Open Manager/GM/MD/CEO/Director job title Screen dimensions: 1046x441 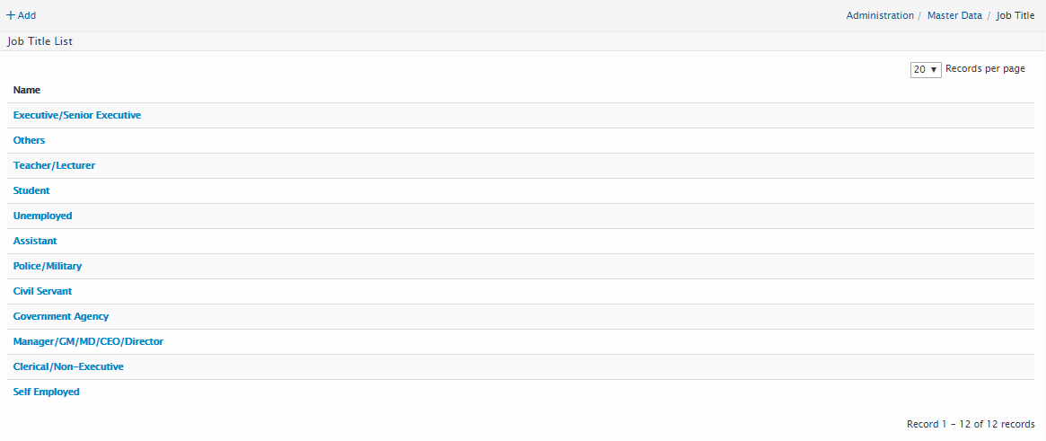[x=88, y=341]
